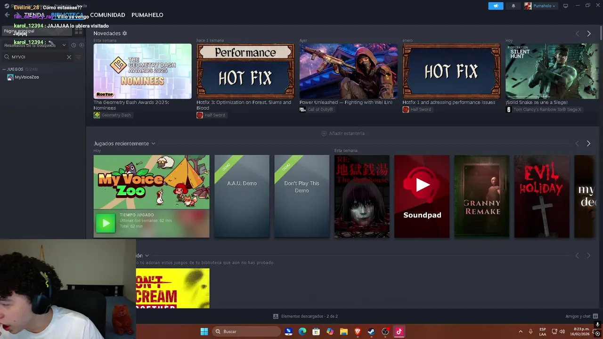603x339 pixels.
Task: Click the taskbar clock and date
Action: (x=579, y=331)
